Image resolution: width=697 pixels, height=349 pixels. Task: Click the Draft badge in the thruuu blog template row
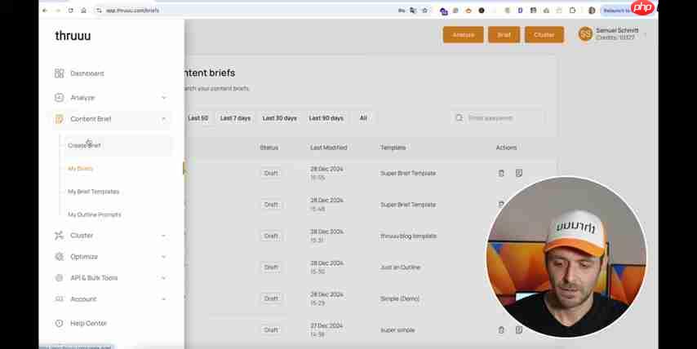tap(271, 236)
